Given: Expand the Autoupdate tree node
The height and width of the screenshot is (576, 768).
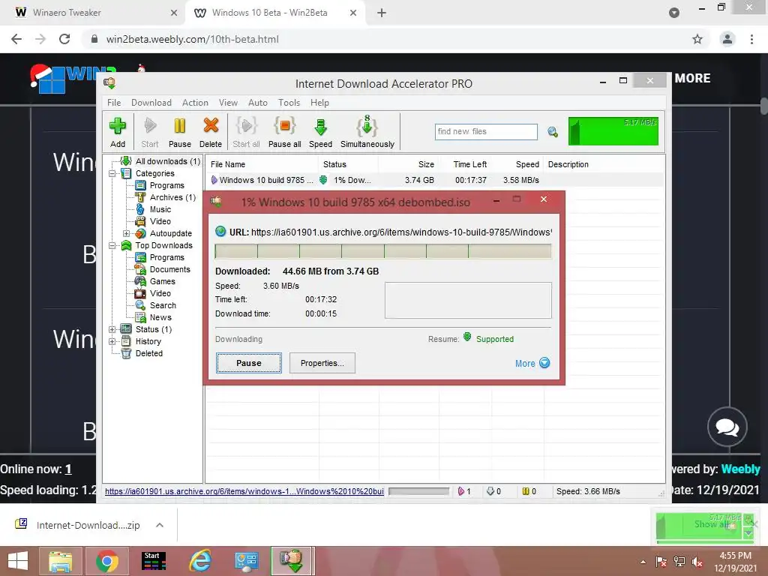Looking at the screenshot, I should [x=126, y=234].
